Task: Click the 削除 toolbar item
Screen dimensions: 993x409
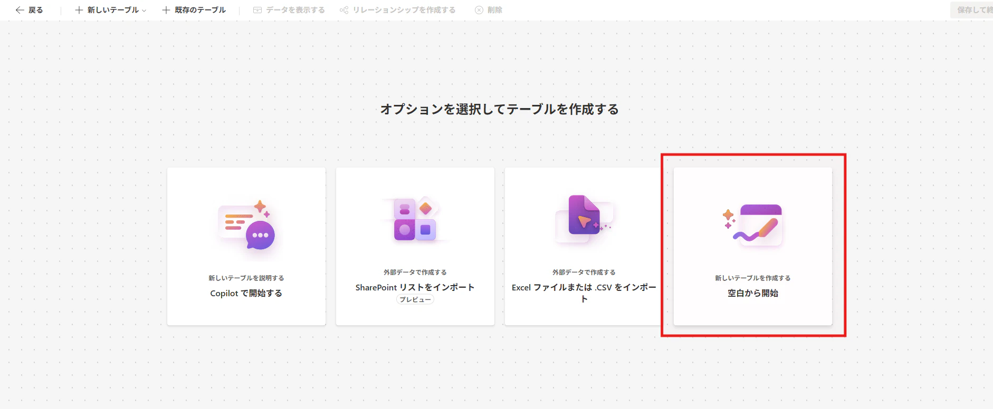Action: click(489, 10)
